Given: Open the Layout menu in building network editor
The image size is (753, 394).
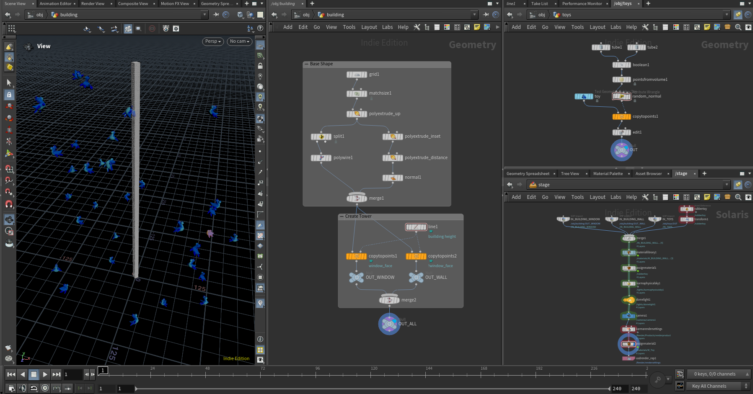Looking at the screenshot, I should pos(369,27).
